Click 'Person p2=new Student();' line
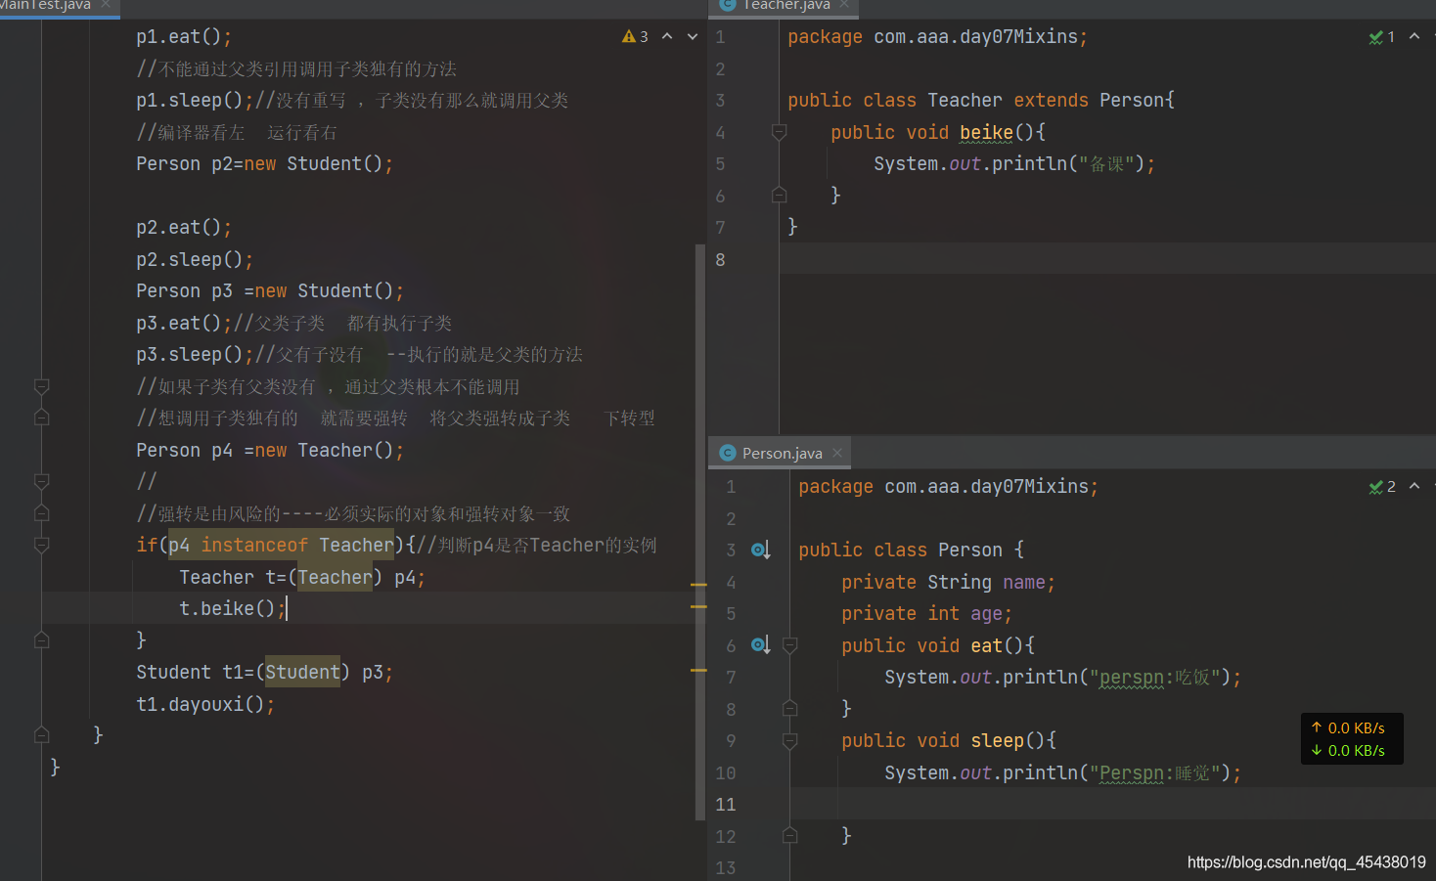 coord(264,164)
